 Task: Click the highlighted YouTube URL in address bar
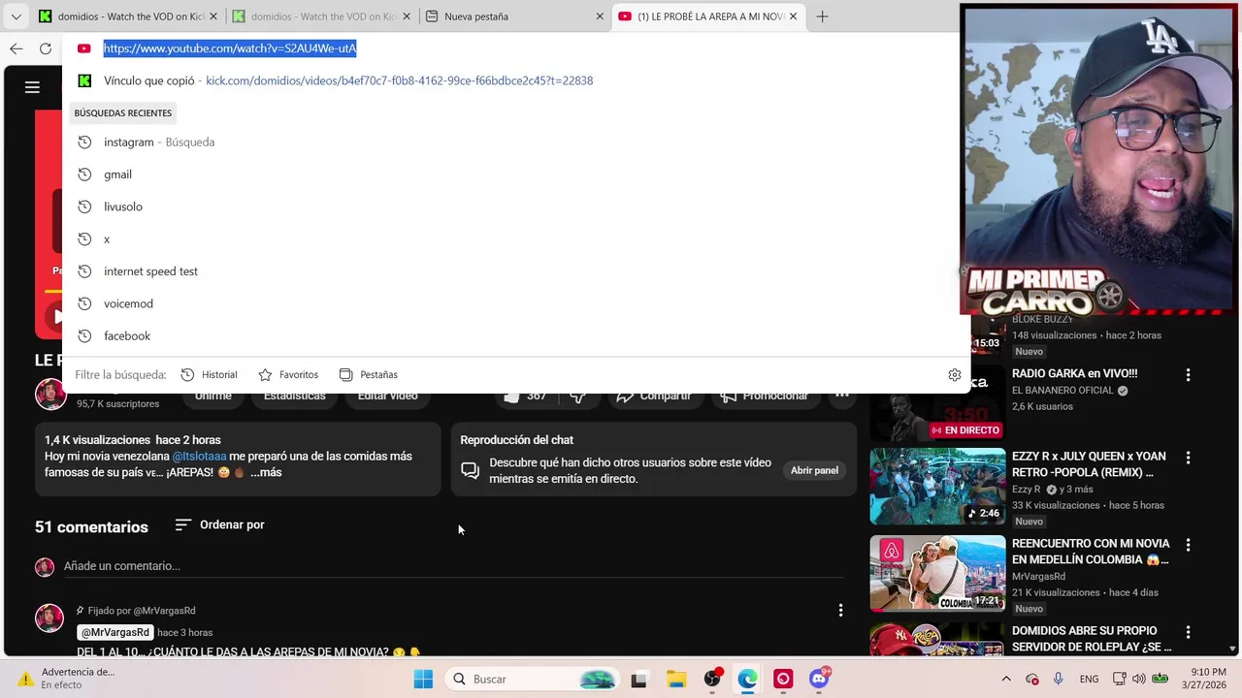click(230, 48)
